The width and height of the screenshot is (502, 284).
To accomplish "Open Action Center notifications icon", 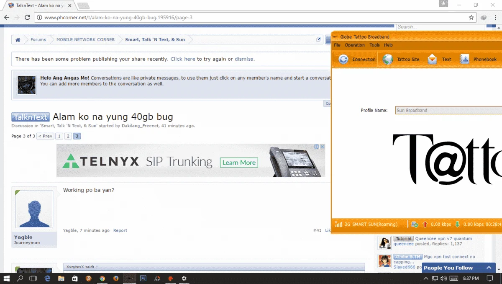I will click(x=490, y=278).
